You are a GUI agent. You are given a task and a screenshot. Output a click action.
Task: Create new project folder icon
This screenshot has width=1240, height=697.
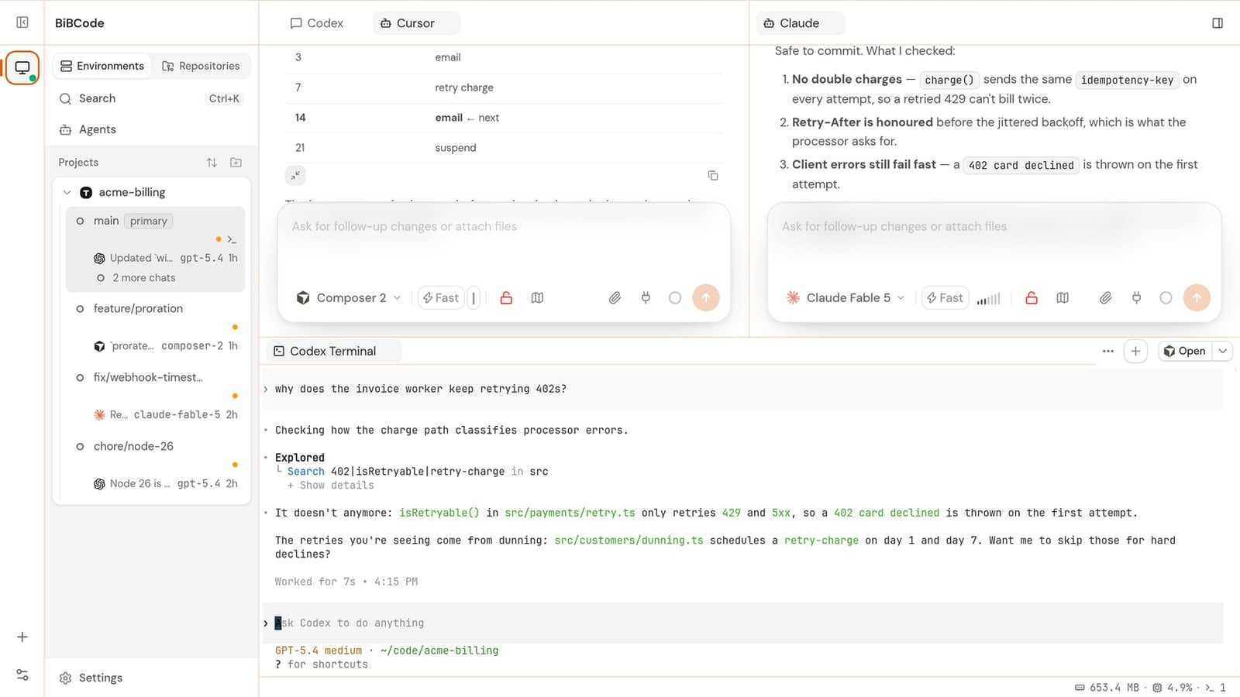236,163
